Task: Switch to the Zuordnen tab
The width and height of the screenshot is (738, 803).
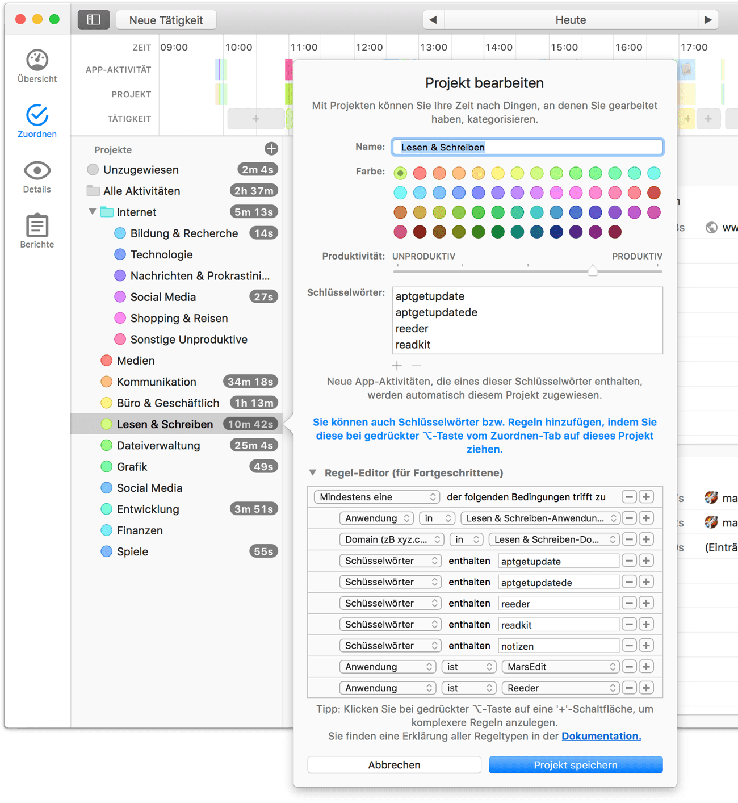Action: click(x=37, y=121)
